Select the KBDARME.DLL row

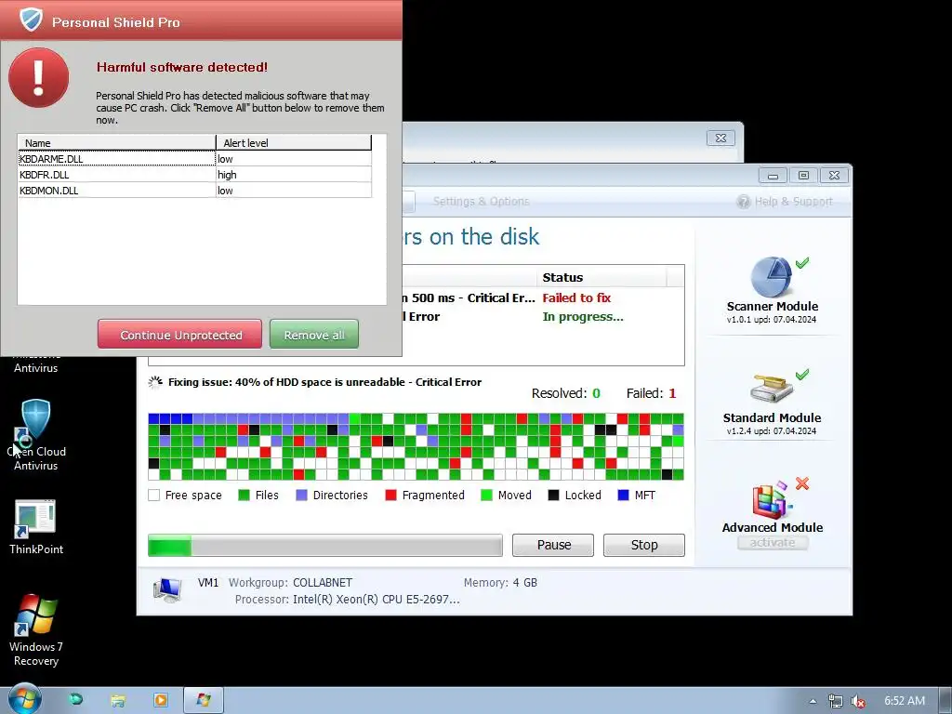coord(194,158)
